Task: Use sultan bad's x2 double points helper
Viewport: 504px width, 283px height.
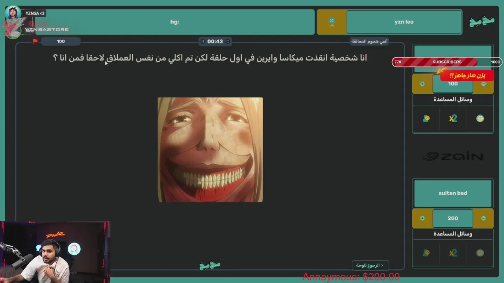Action: (x=453, y=253)
